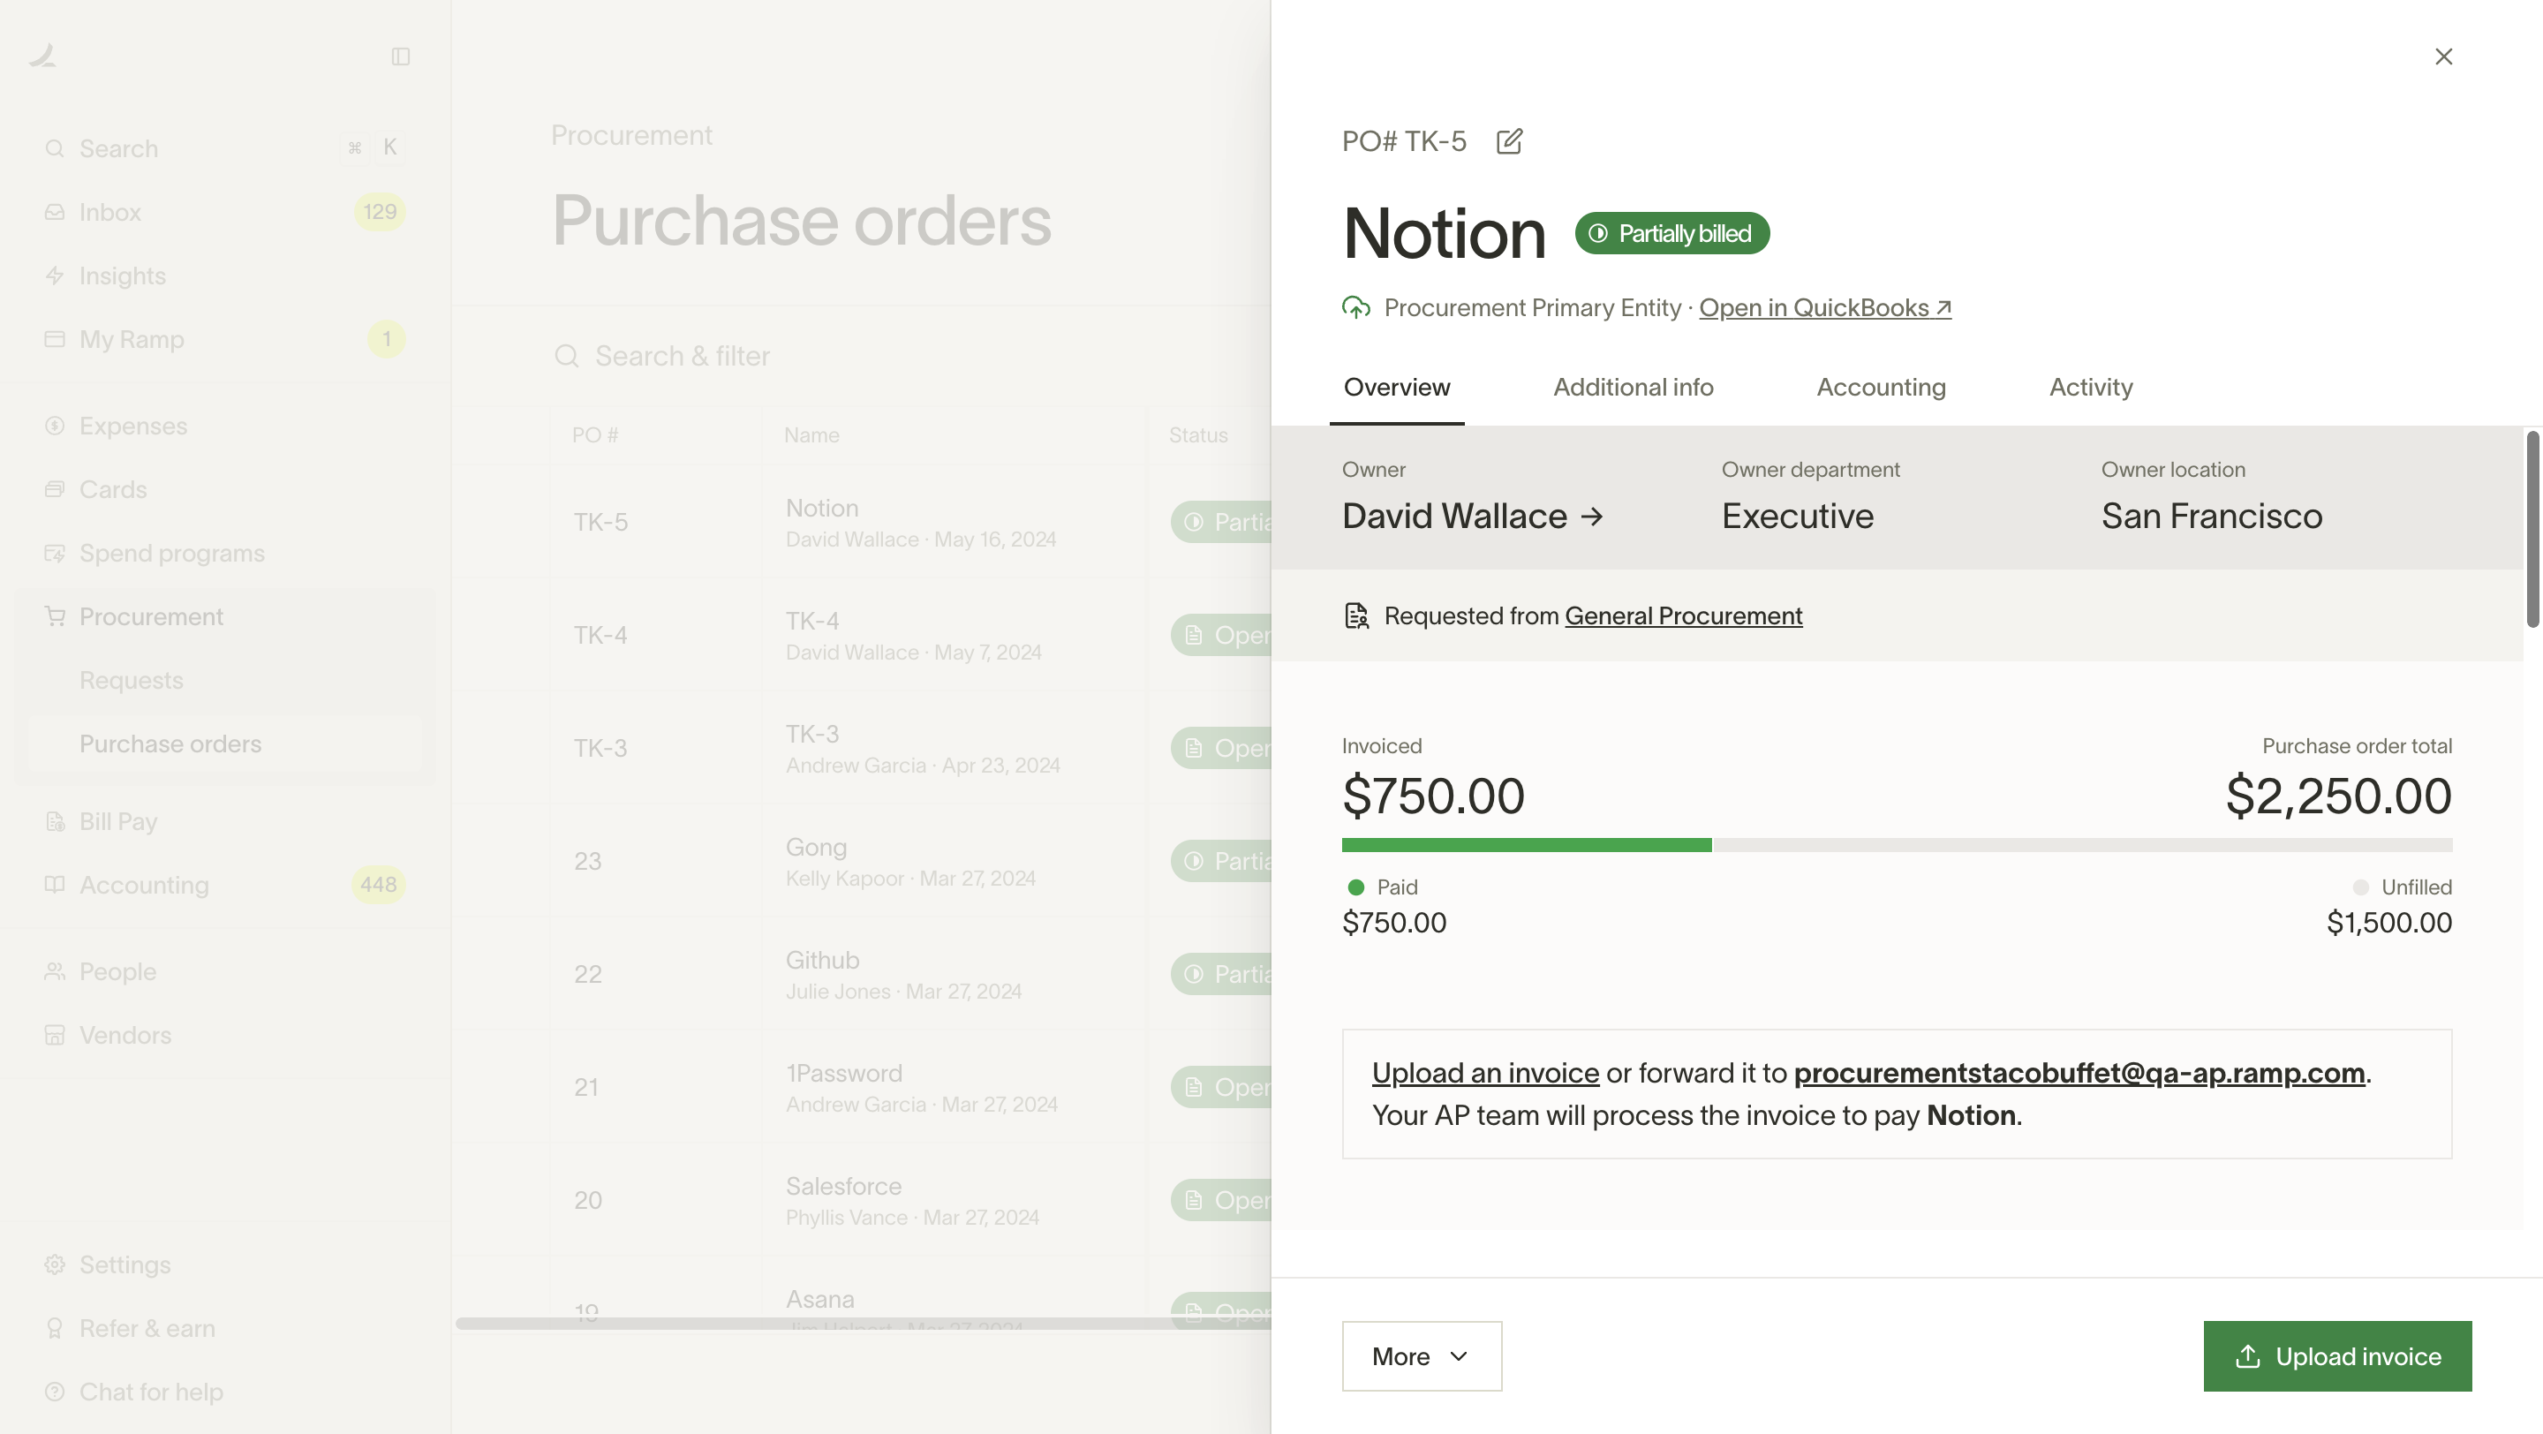Click the edit PO number pencil icon

point(1508,141)
